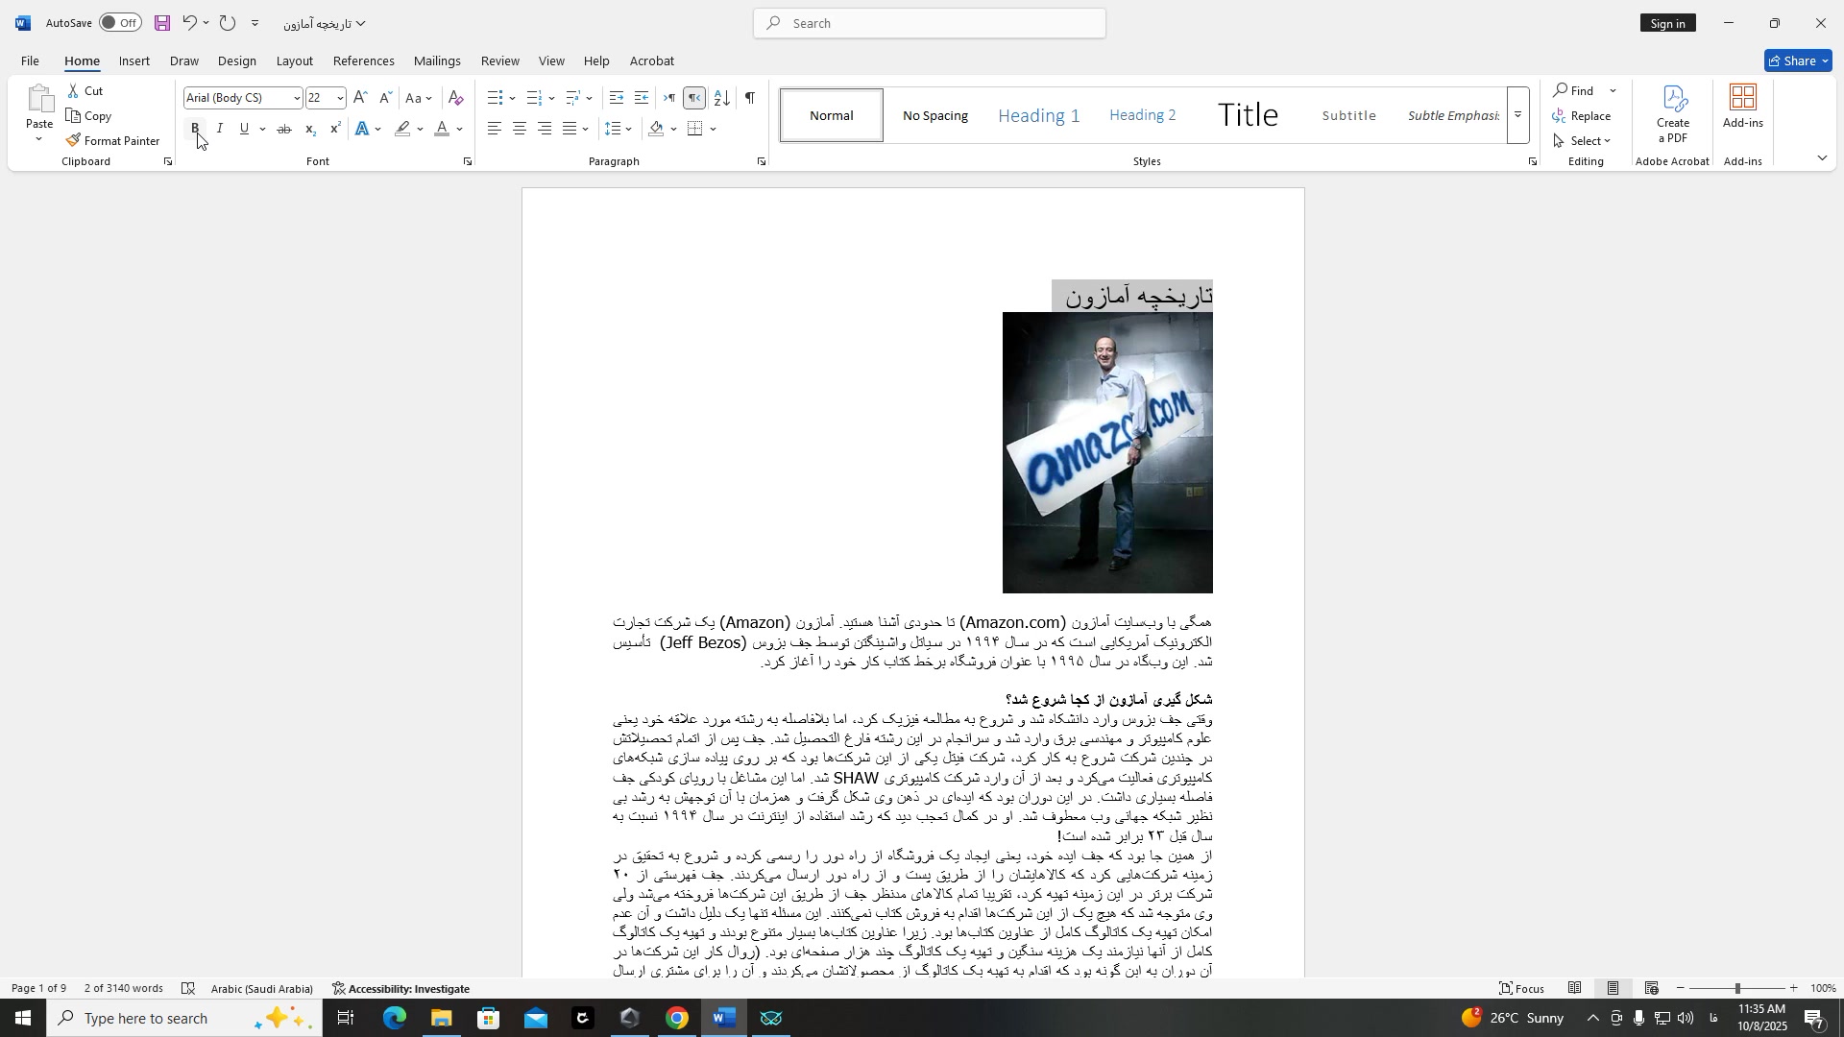The image size is (1844, 1037).
Task: Click the Format Painter tool
Action: [x=112, y=141]
